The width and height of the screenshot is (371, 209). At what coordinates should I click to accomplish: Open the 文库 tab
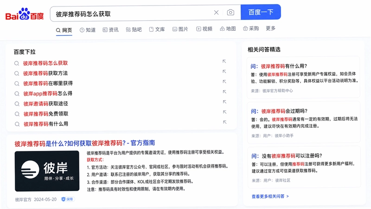point(157,29)
